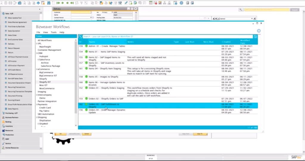Image resolution: width=305 pixels, height=161 pixels.
Task: Select the WooCommerce folder
Action: coord(47,88)
